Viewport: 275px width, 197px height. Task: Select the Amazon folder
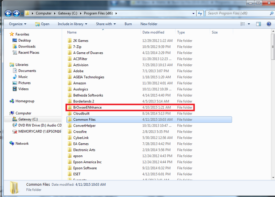[149, 83]
